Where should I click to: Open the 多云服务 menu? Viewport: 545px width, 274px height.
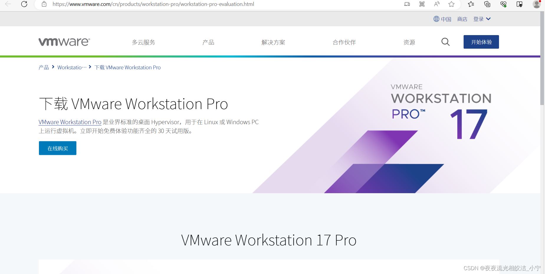[x=143, y=42]
